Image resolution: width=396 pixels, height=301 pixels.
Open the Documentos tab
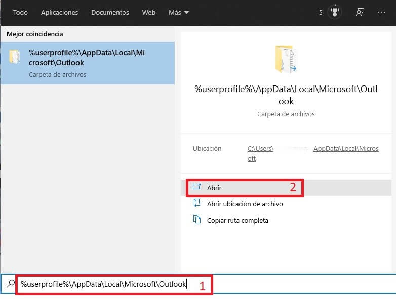[x=110, y=12]
